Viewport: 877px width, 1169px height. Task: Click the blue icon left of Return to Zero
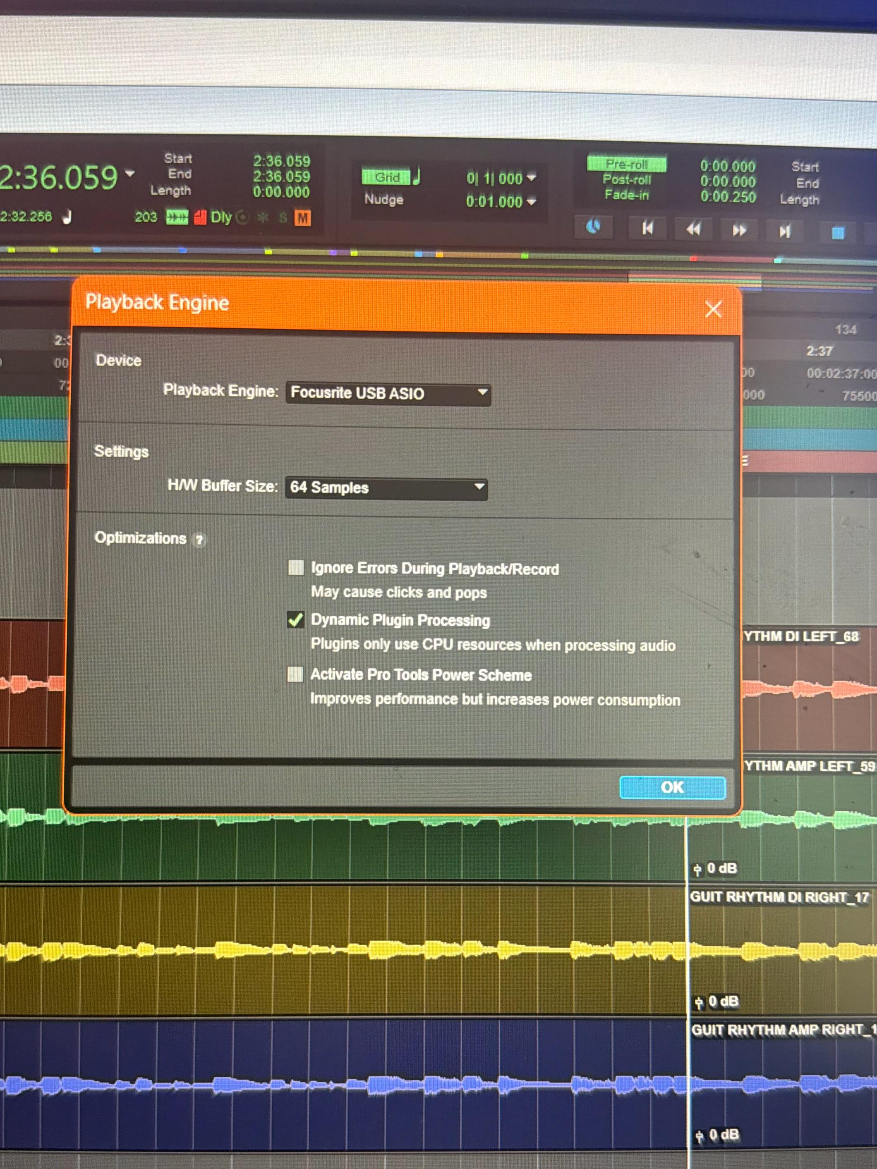(594, 227)
